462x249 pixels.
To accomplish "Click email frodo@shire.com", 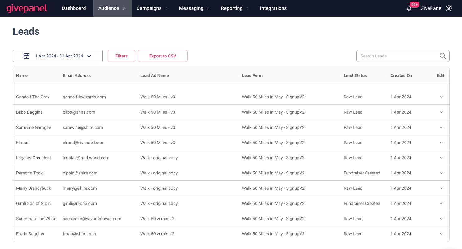I will [x=79, y=234].
